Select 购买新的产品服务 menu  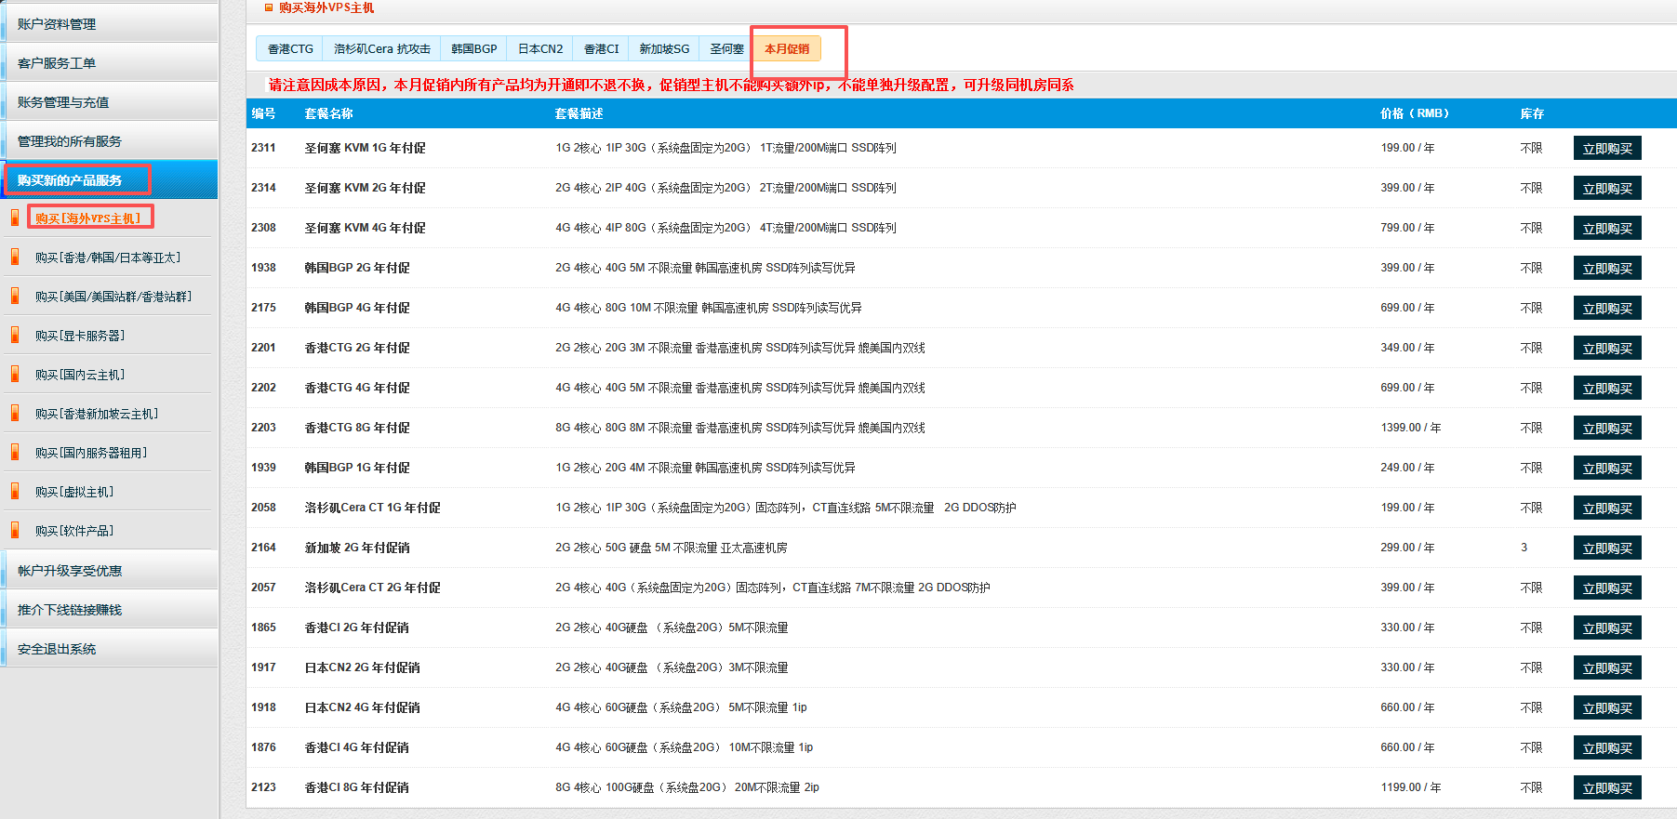click(110, 179)
